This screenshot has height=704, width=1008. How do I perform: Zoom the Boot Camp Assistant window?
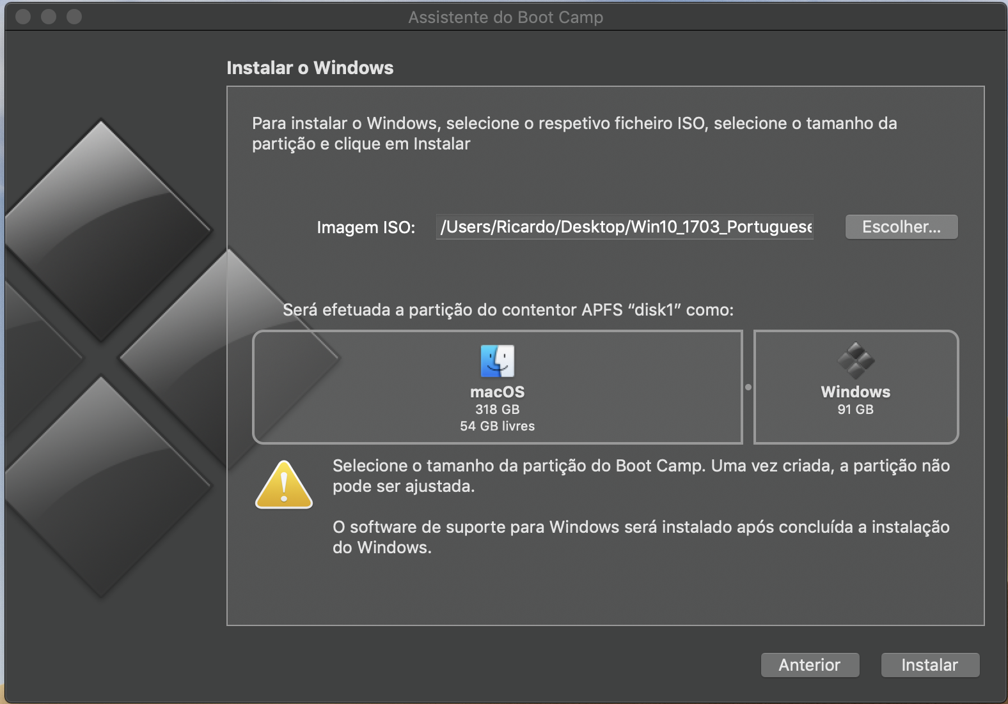[x=74, y=17]
